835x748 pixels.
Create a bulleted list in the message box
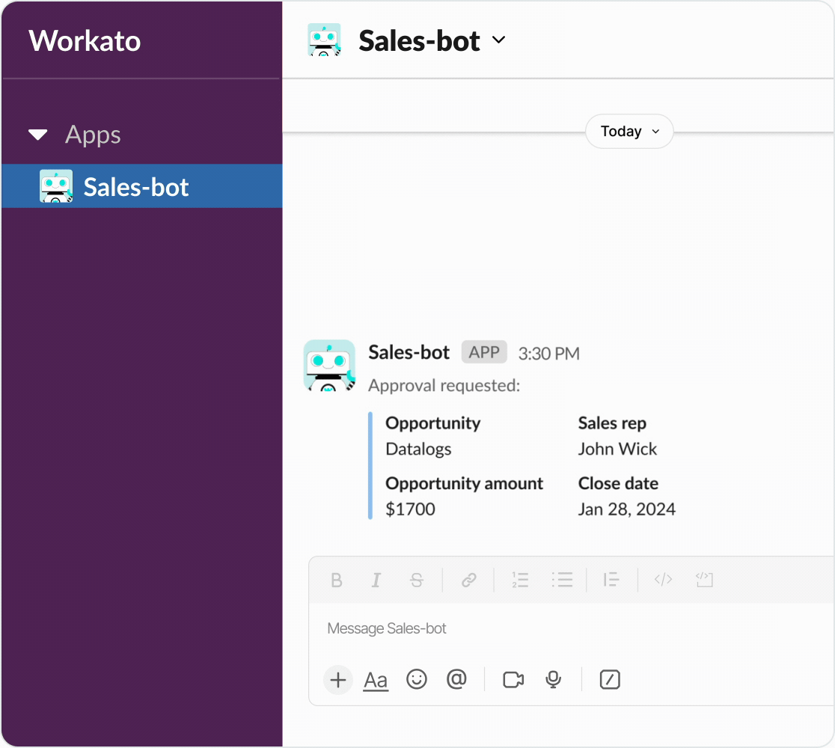(x=563, y=580)
